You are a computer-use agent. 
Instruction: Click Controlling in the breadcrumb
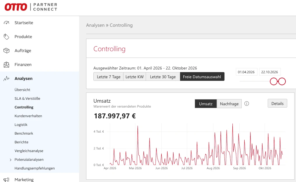click(x=121, y=25)
